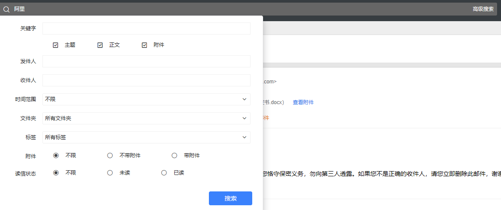The height and width of the screenshot is (210, 501).
Task: Open the 查看附件 link
Action: (x=303, y=102)
